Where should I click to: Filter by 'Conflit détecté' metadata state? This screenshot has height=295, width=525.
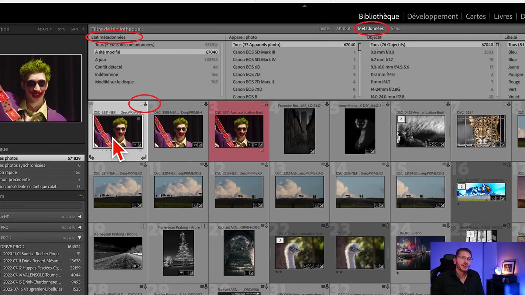click(156, 67)
